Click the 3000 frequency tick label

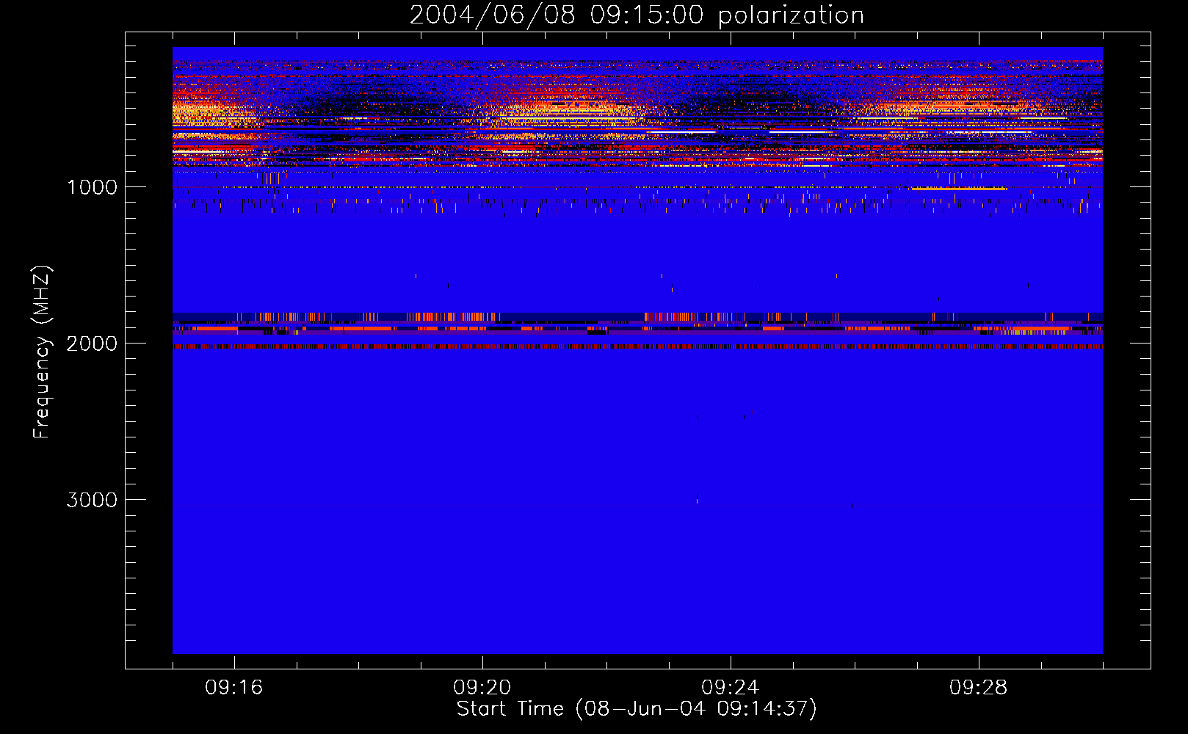point(92,500)
